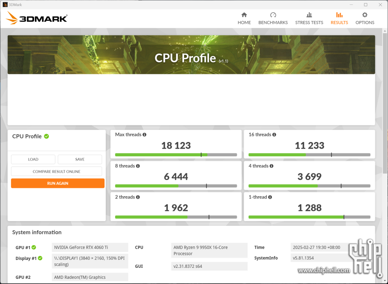Click the GUI version v2.31.8372 s64

point(209,267)
